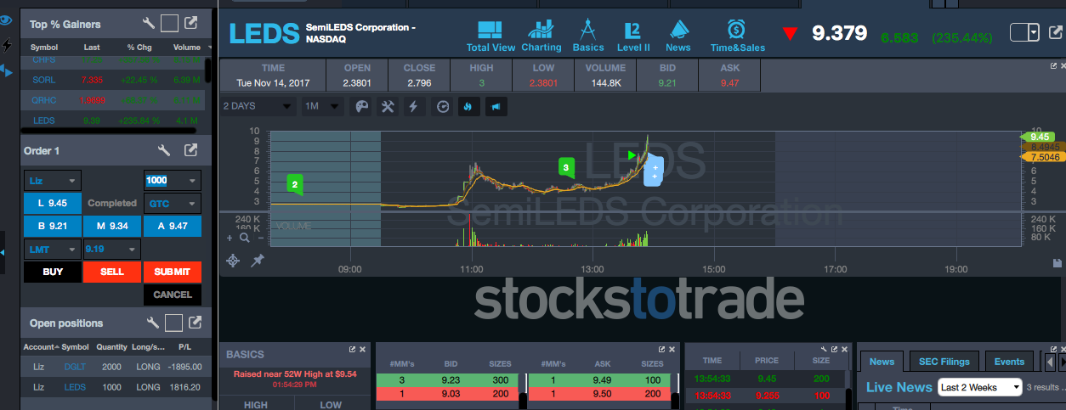The height and width of the screenshot is (410, 1066).
Task: Open the Level II module
Action: [x=632, y=36]
